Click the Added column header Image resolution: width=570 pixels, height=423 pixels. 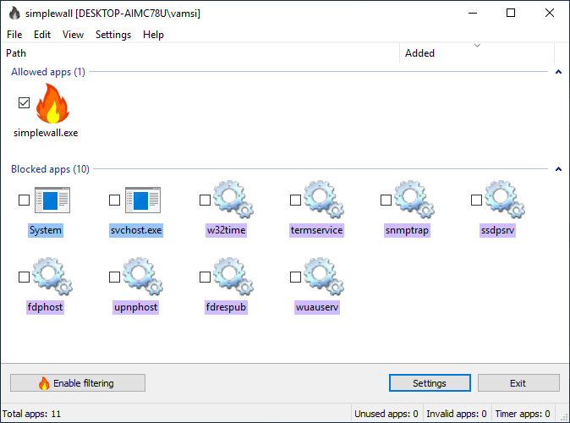[x=477, y=53]
